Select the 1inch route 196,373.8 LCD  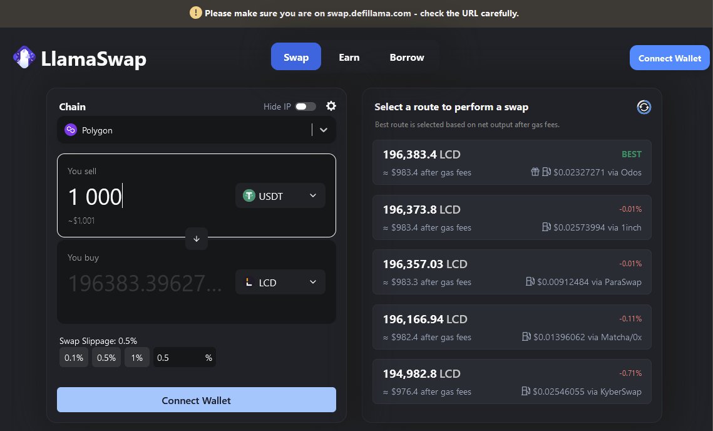click(x=512, y=217)
